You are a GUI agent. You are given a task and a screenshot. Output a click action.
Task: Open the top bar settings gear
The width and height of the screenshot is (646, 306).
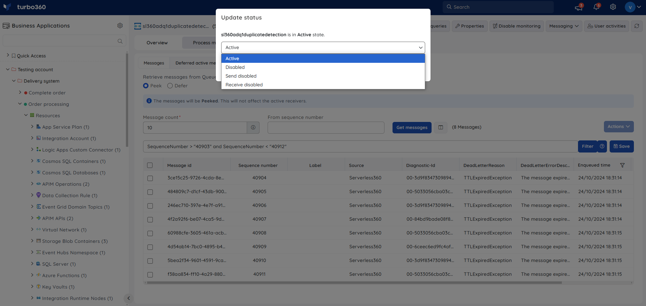click(613, 7)
